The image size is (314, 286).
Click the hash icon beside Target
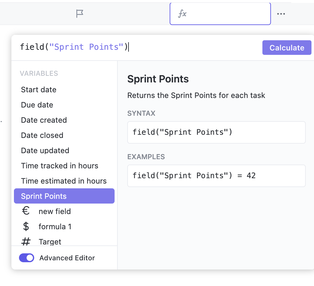[x=26, y=241]
